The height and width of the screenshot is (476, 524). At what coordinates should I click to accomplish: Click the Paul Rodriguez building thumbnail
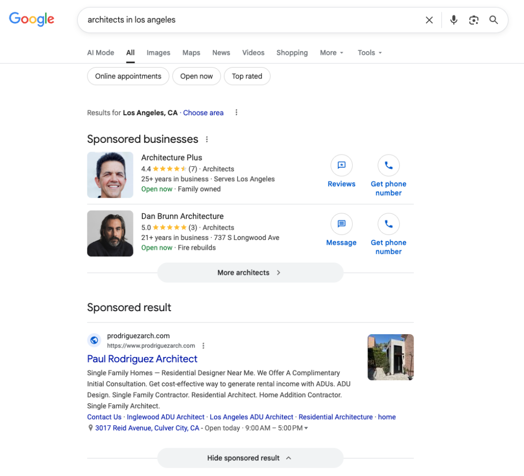point(390,357)
